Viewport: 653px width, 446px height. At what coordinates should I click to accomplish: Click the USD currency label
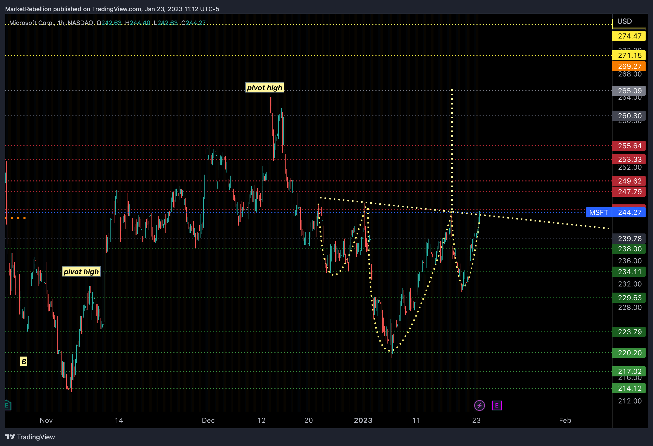(x=624, y=21)
